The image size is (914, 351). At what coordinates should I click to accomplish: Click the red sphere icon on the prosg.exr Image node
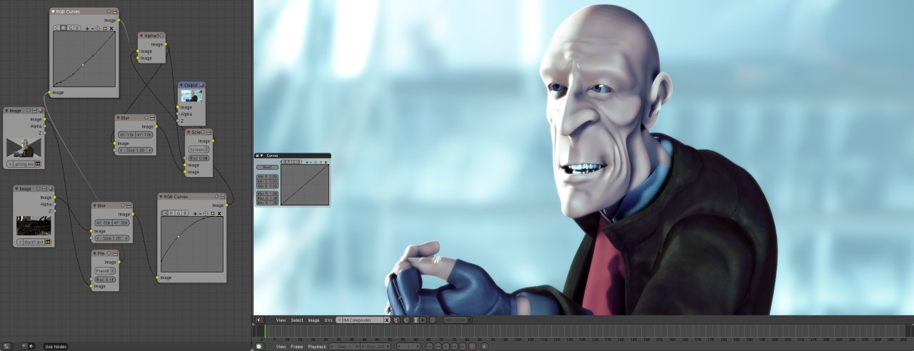coord(41,111)
